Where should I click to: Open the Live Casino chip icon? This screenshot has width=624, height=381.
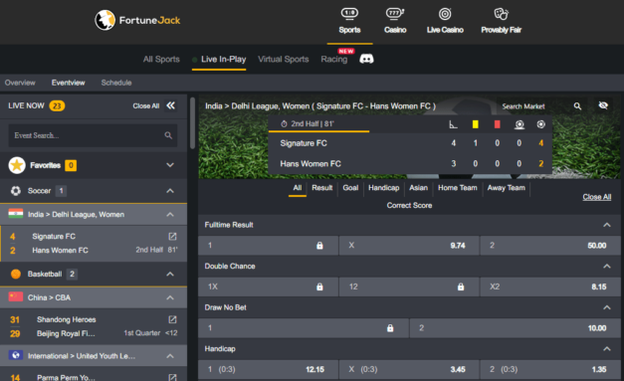(445, 14)
